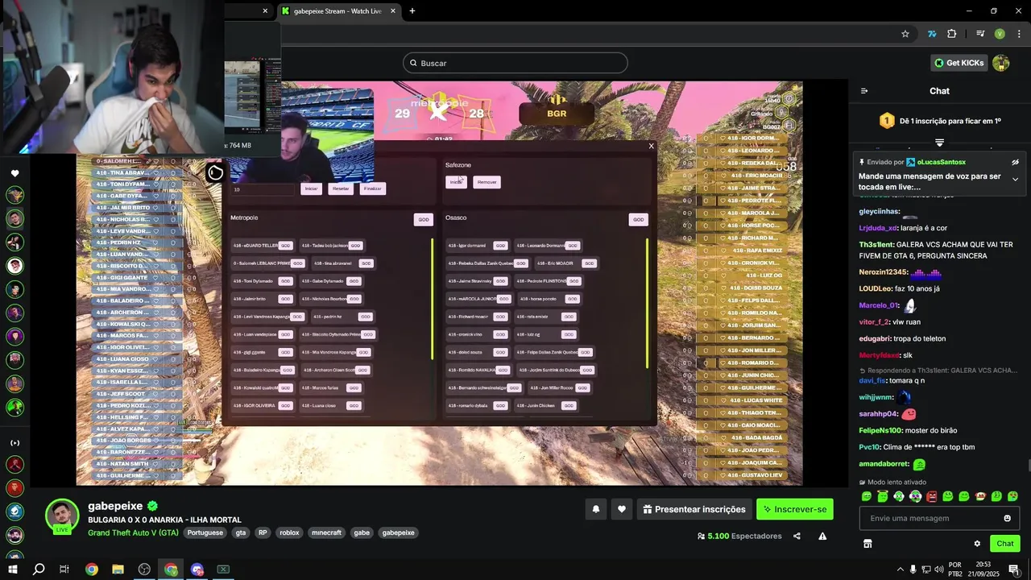Expand the pinned message chevron
This screenshot has width=1031, height=580.
[1015, 179]
